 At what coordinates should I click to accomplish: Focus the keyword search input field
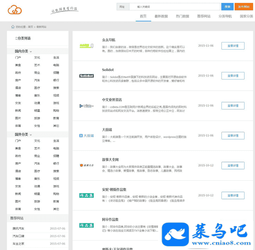coord(175,7)
